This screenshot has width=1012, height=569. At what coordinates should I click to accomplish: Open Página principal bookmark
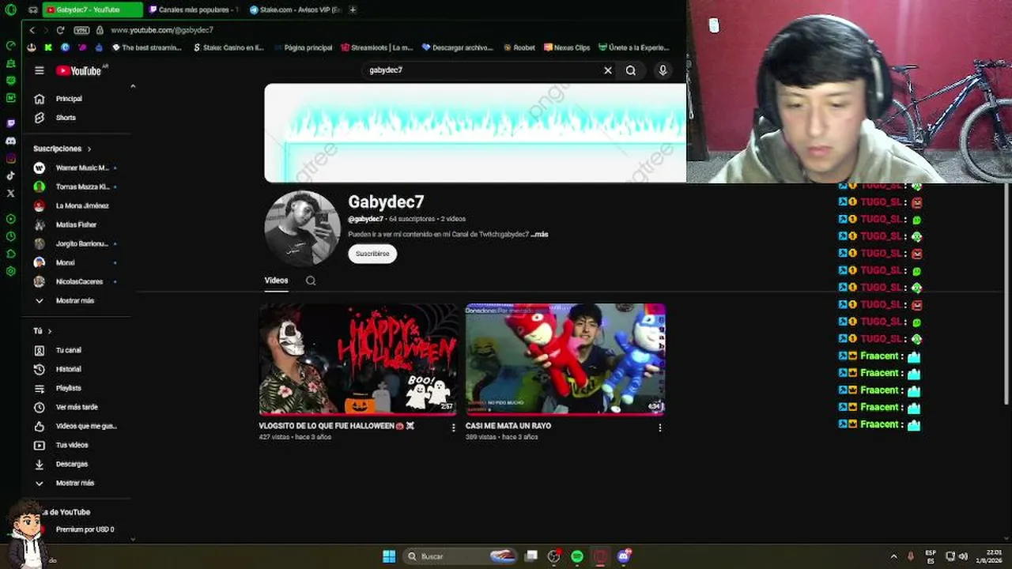[x=302, y=47]
